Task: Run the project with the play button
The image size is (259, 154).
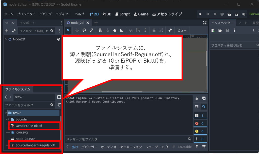Action: click(200, 14)
